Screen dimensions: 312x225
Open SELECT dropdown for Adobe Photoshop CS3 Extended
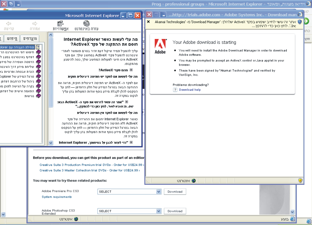[x=159, y=211]
